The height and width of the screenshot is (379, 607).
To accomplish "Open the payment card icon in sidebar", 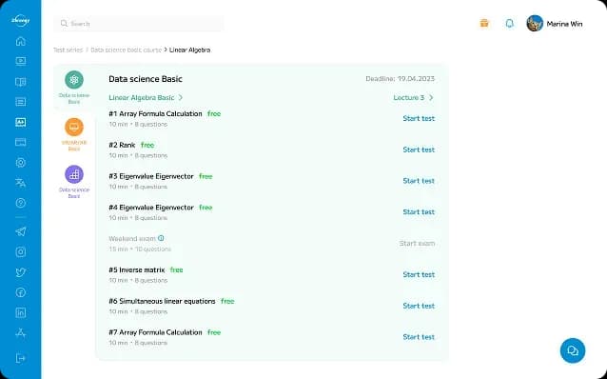I will click(21, 142).
